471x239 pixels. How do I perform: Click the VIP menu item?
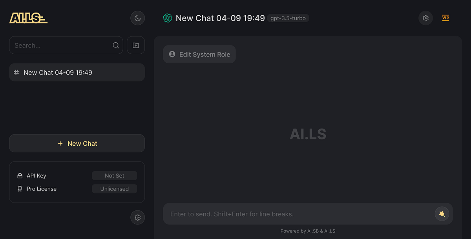(x=445, y=18)
